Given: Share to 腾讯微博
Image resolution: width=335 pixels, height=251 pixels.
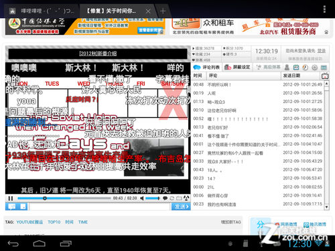Looking at the screenshot, I should (315, 224).
